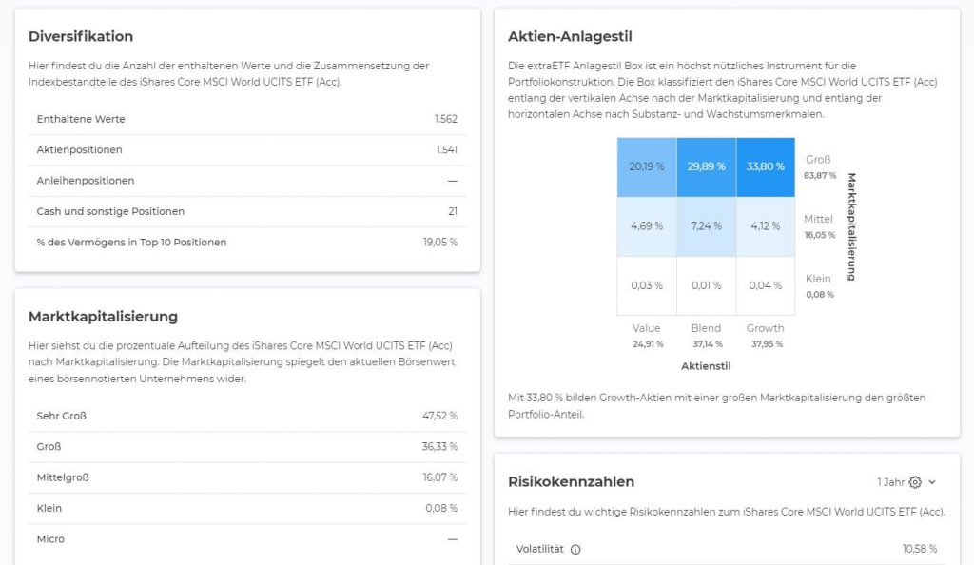Click the Aktienstil axis label

(706, 366)
